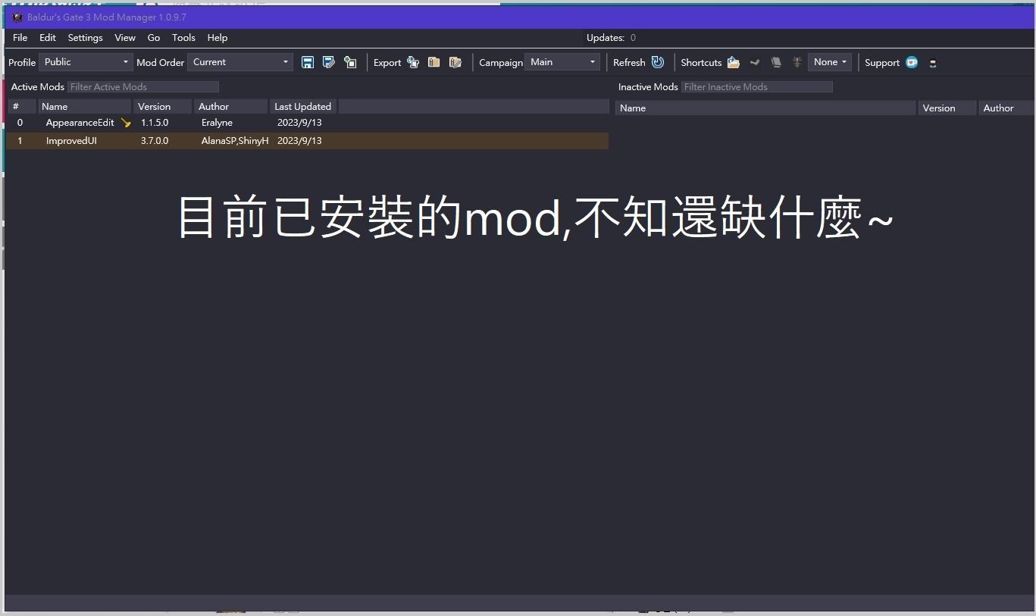Click third Shortcuts icon, before the bug
The width and height of the screenshot is (1036, 616).
776,62
